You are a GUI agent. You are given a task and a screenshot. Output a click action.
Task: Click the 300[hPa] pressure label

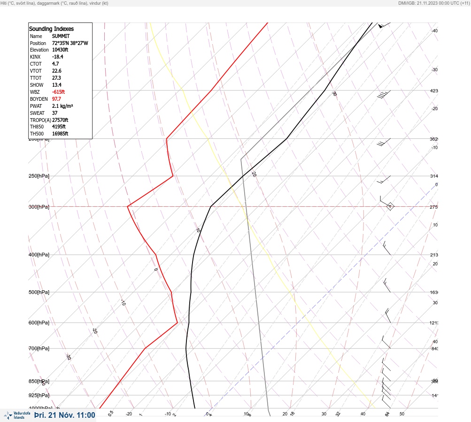(x=39, y=207)
